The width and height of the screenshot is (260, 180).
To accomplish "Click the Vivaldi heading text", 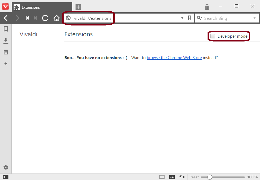I will (28, 34).
